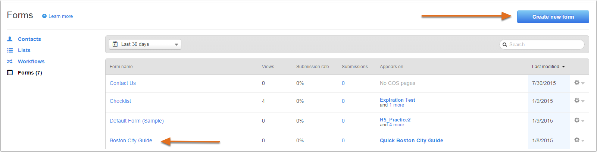Click the Workflows shuffle icon in sidebar
Image resolution: width=597 pixels, height=152 pixels.
point(10,61)
